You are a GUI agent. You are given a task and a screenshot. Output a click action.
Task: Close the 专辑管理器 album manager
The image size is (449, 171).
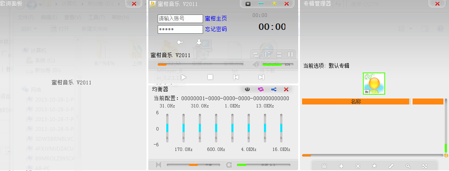[437, 3]
